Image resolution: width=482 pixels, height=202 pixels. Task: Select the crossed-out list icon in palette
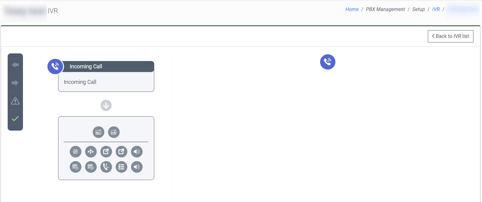76,152
